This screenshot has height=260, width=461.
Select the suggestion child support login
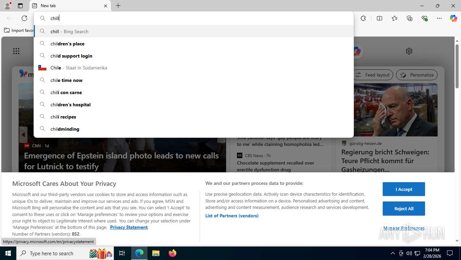pyautogui.click(x=194, y=56)
